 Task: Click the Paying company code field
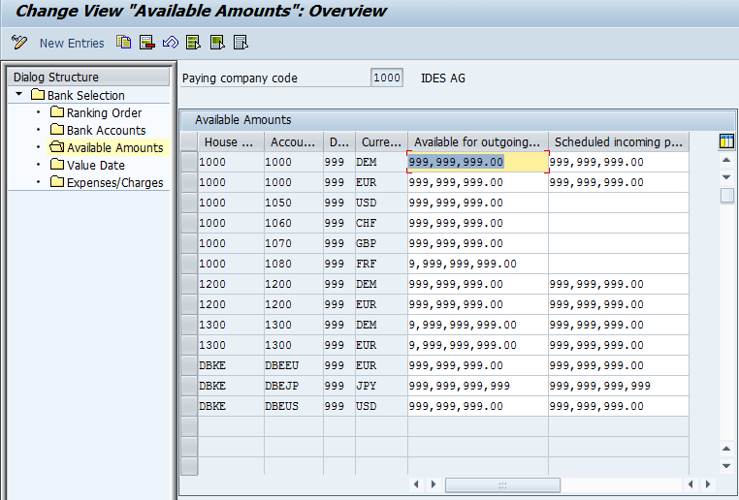coord(386,78)
